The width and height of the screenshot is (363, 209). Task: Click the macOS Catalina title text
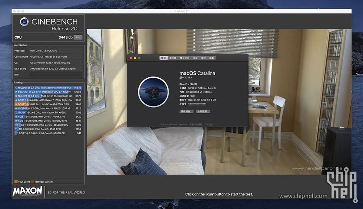(x=197, y=73)
